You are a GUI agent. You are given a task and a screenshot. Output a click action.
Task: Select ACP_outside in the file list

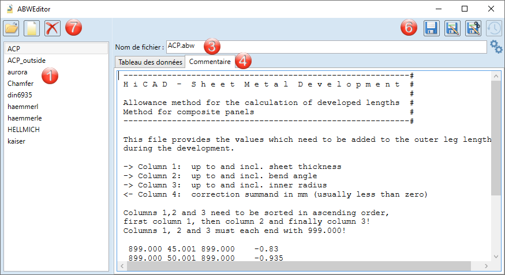coord(57,61)
